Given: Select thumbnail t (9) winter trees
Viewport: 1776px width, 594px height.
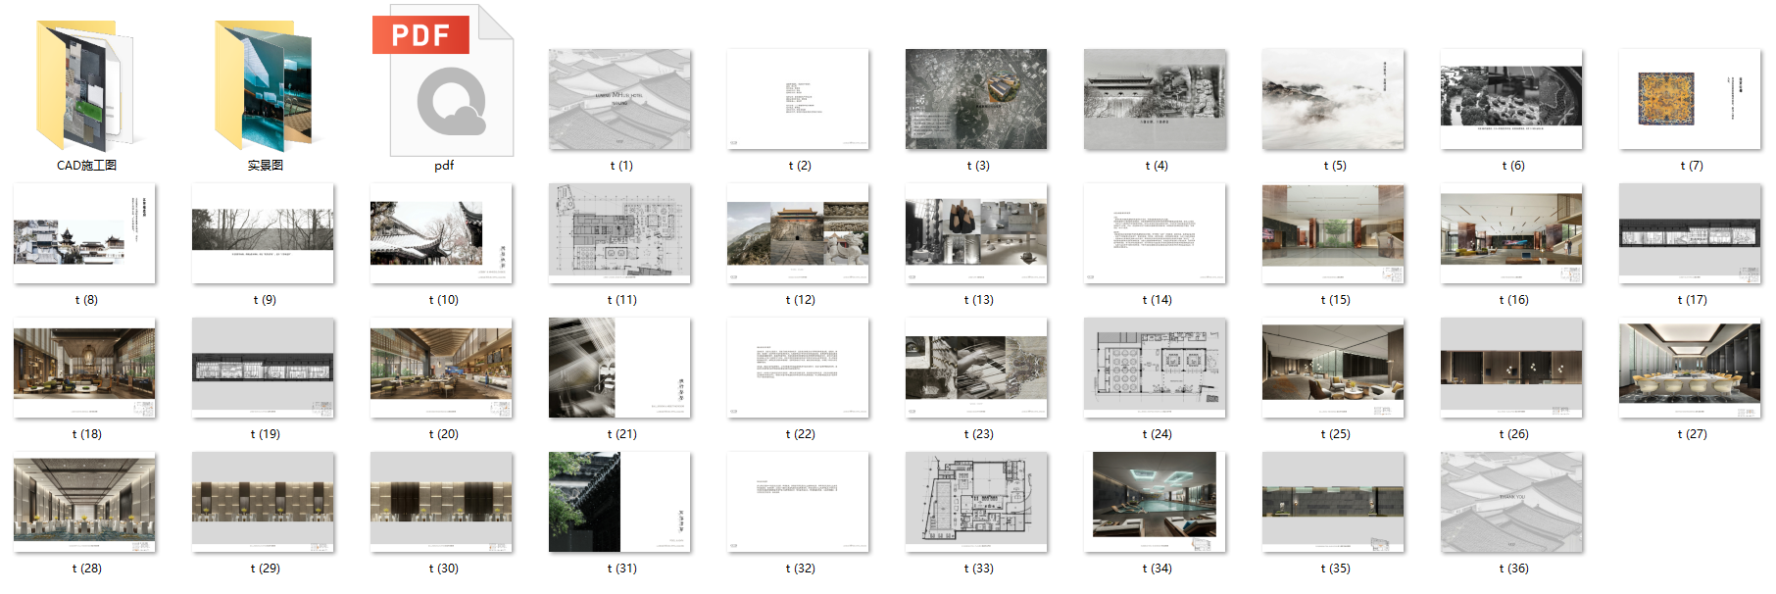Looking at the screenshot, I should point(263,233).
